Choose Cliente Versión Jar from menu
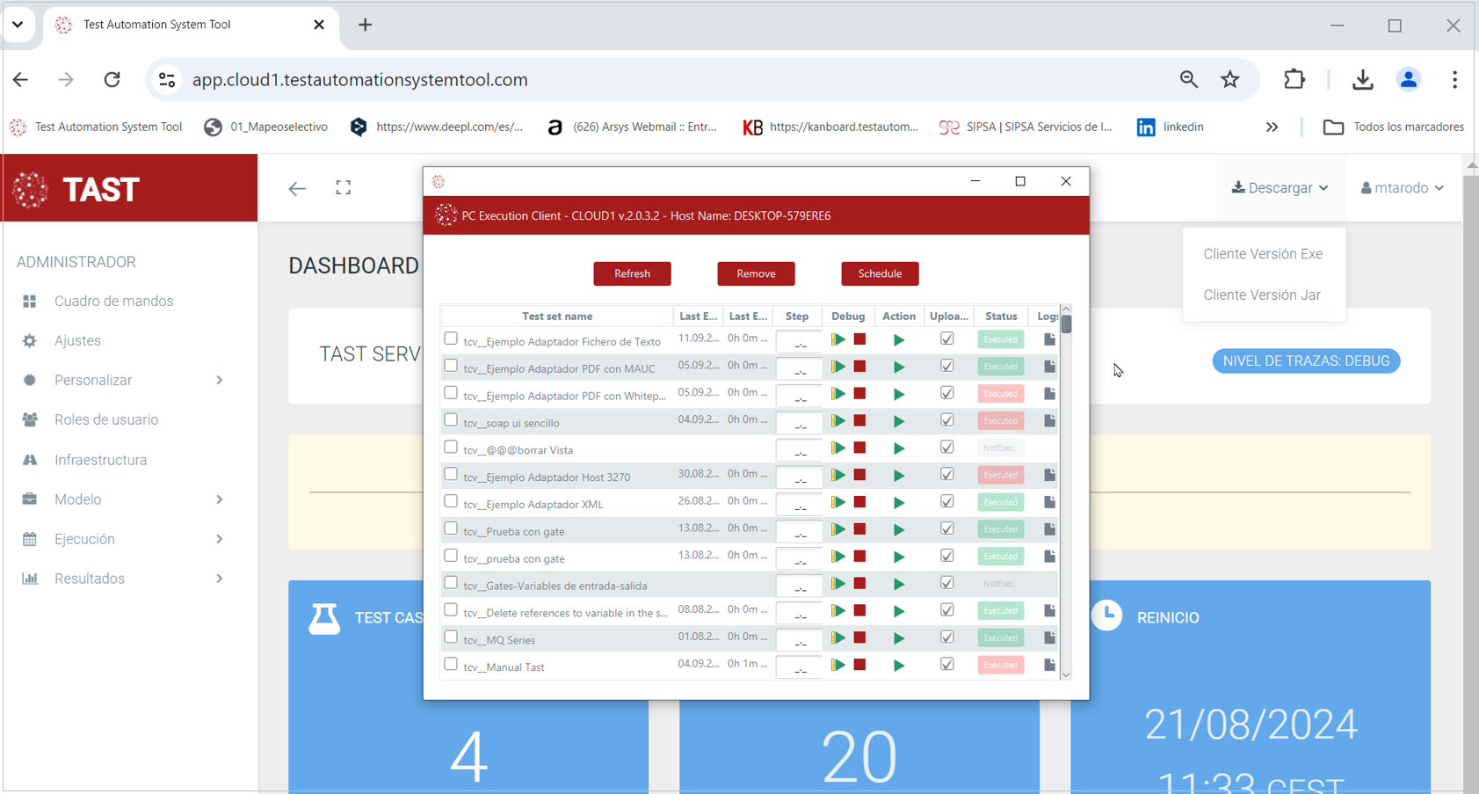This screenshot has width=1479, height=794. tap(1261, 295)
